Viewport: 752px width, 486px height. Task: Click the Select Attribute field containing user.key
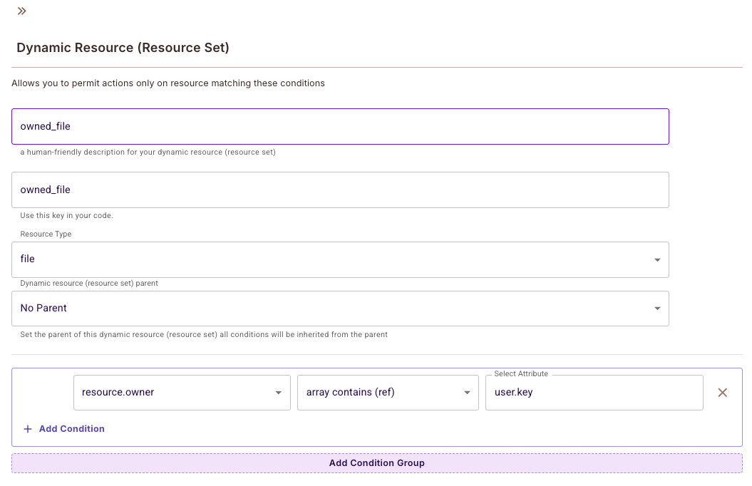click(x=594, y=393)
